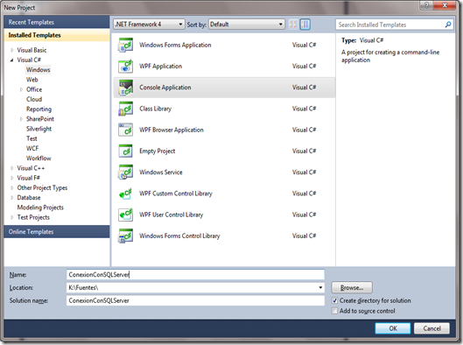Select the WCF category
The width and height of the screenshot is (463, 345).
click(32, 149)
